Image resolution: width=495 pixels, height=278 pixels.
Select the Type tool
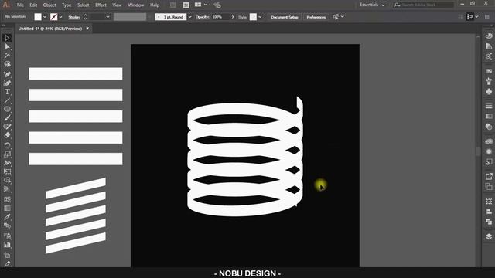tap(7, 92)
